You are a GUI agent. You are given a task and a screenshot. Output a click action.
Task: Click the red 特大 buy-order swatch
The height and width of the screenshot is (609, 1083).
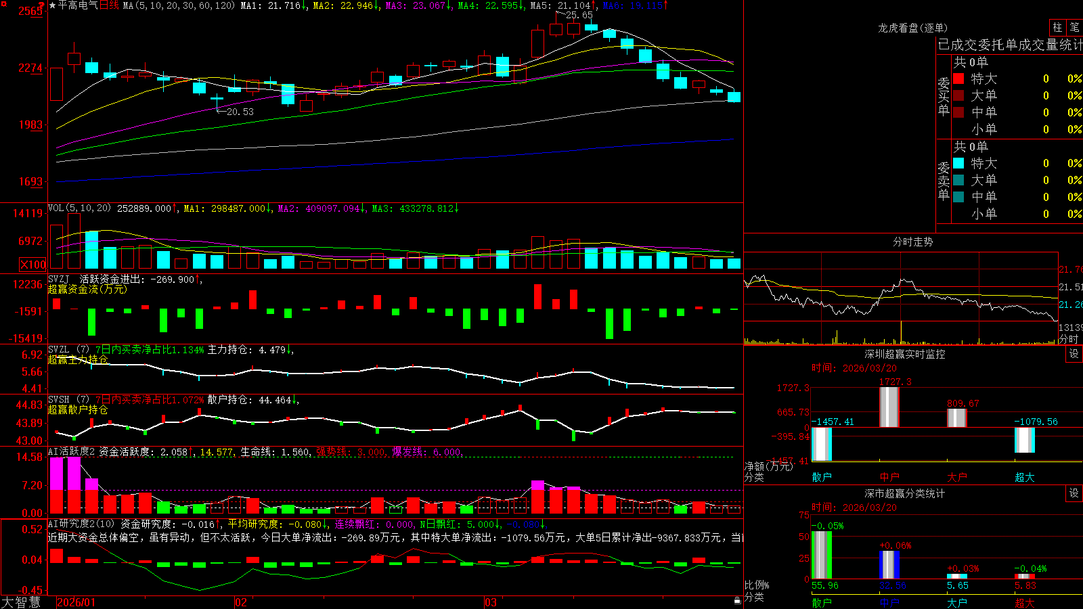pos(958,78)
